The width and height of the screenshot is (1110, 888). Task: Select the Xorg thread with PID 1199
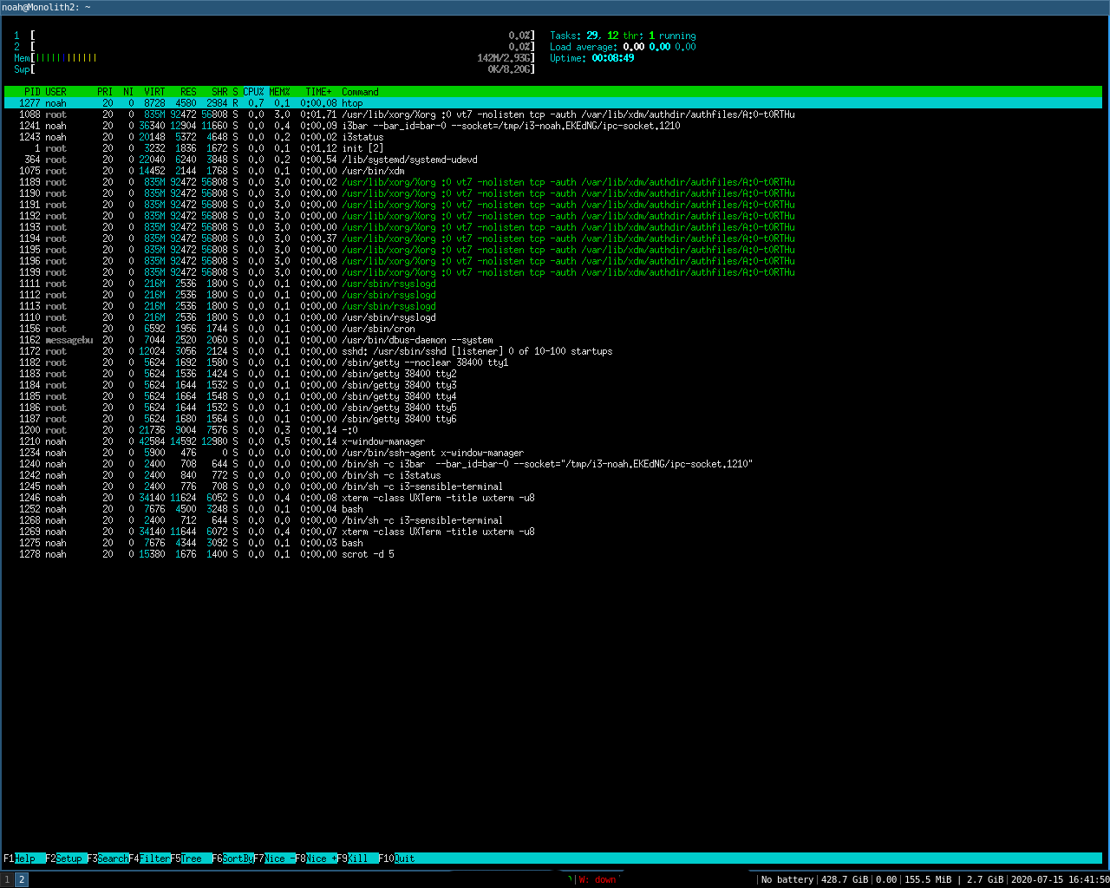point(553,272)
